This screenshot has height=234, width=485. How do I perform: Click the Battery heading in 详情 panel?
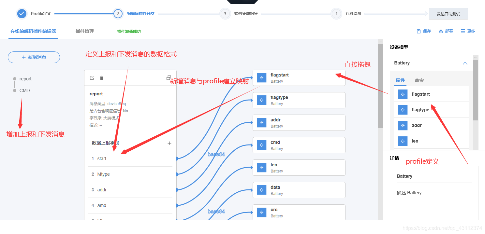coord(404,176)
